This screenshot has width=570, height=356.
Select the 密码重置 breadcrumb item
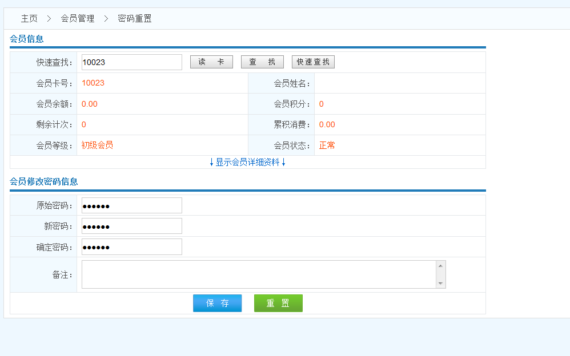(x=135, y=19)
